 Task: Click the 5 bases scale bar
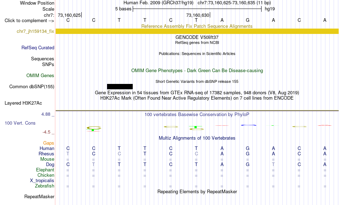pyautogui.click(x=197, y=9)
